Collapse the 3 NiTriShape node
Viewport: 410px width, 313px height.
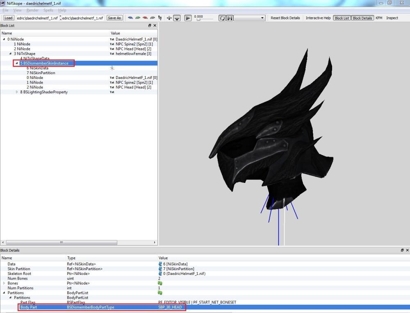(x=11, y=54)
